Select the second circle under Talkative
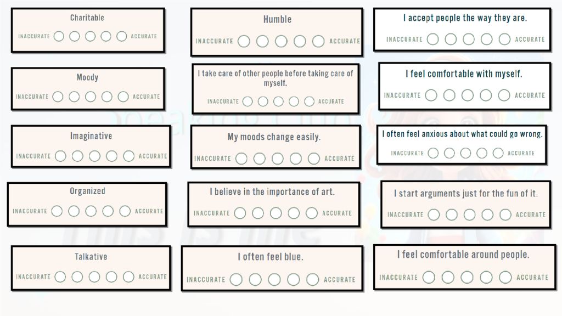This screenshot has height=316, width=562. pyautogui.click(x=77, y=277)
